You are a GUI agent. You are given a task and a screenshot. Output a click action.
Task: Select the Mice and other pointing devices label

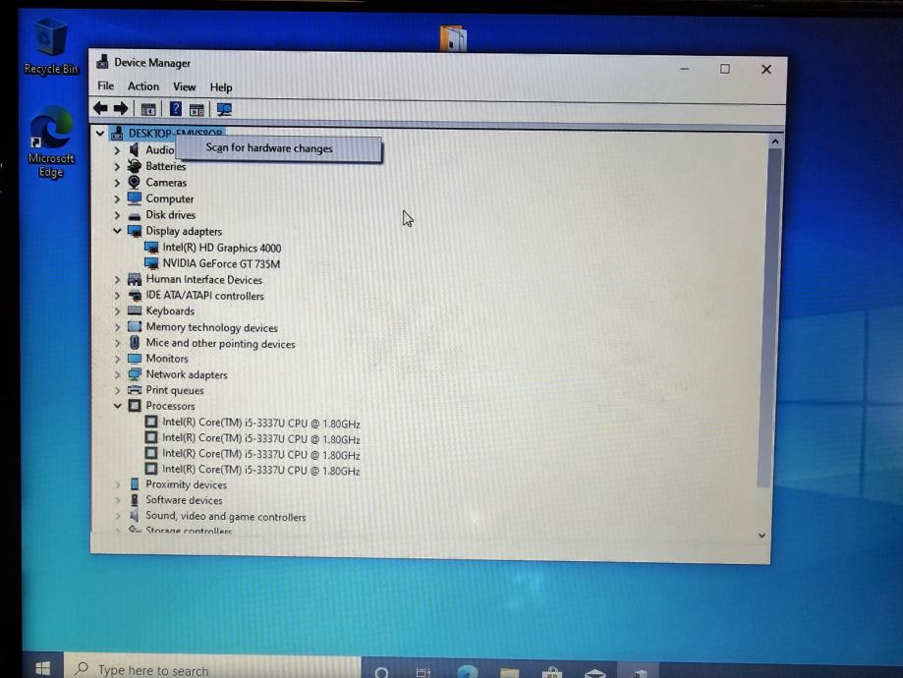coord(220,343)
